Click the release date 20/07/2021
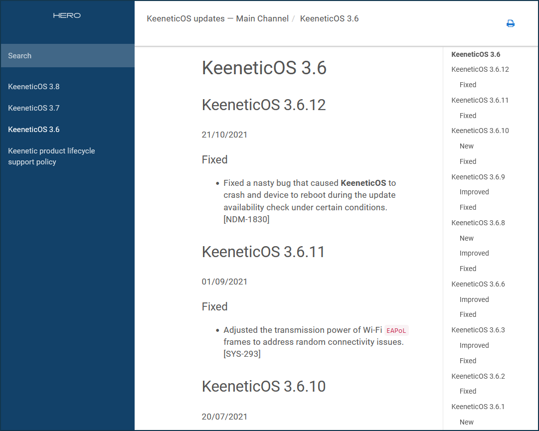Image resolution: width=539 pixels, height=431 pixels. point(224,417)
